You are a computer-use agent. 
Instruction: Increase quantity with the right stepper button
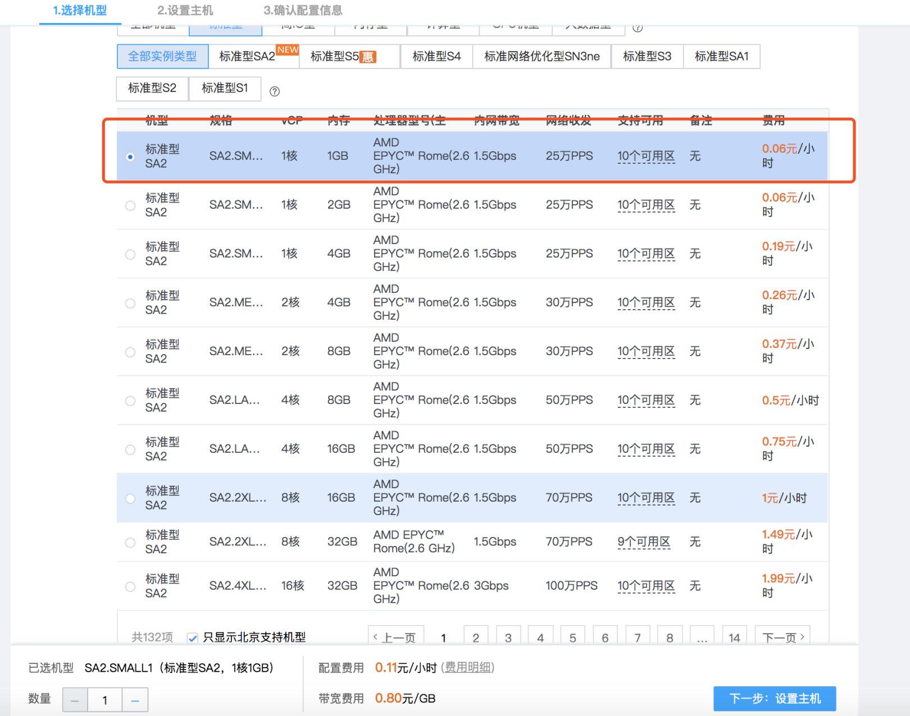pyautogui.click(x=135, y=700)
